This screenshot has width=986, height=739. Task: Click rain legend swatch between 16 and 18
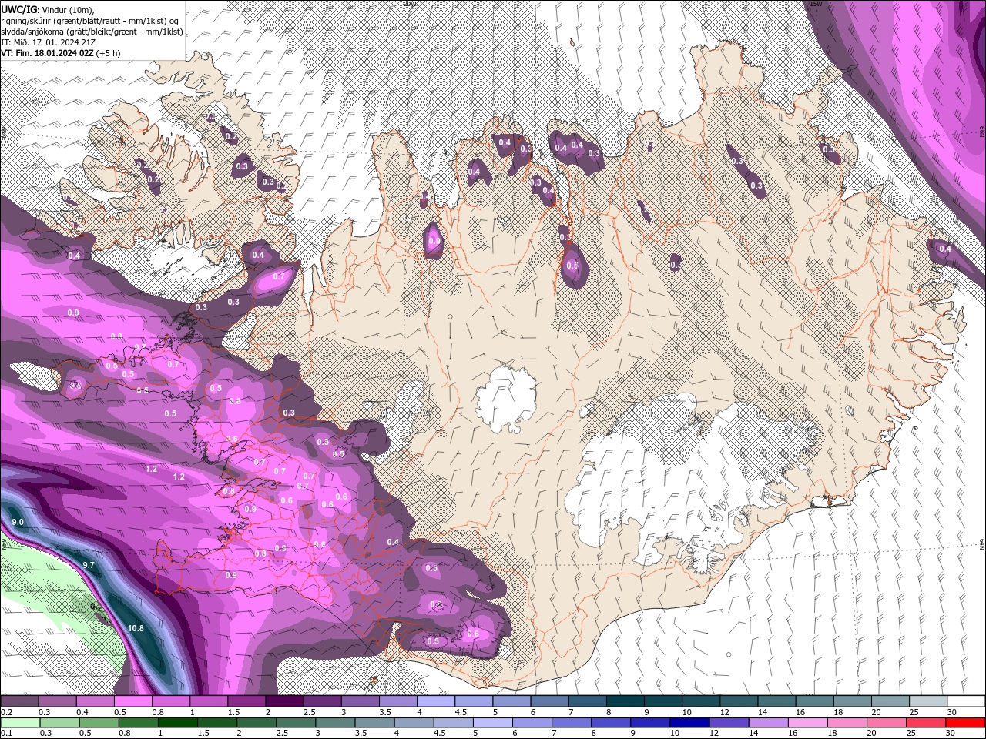(x=807, y=723)
